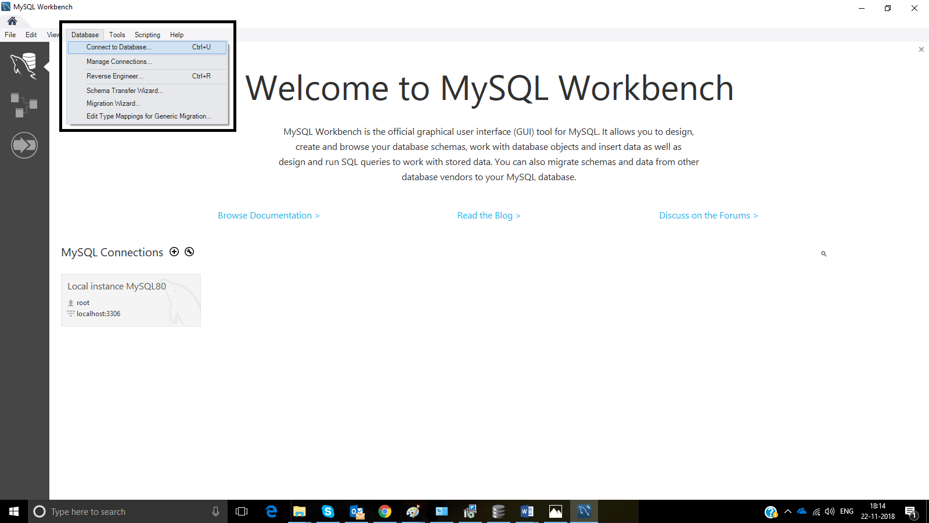The image size is (929, 523).
Task: Click the connections search magnifier icon
Action: click(823, 253)
